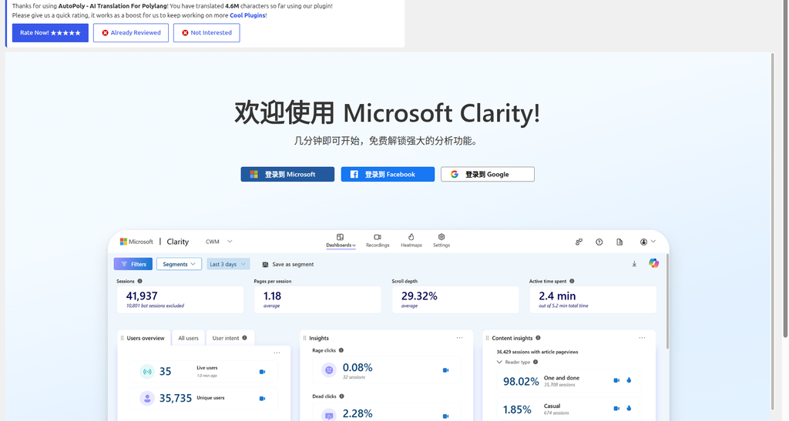Click the "欢迎使用 Microsoft Clarity!" heading
789x421 pixels.
[x=388, y=112]
